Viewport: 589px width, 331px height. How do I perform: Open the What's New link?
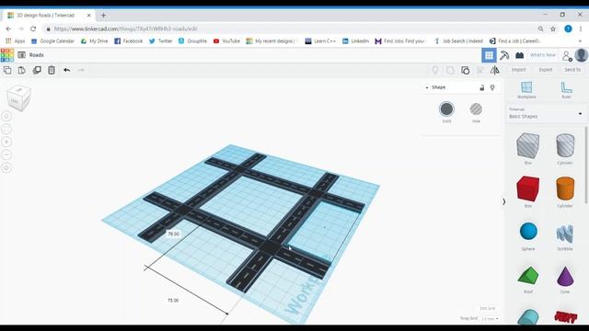click(x=542, y=55)
